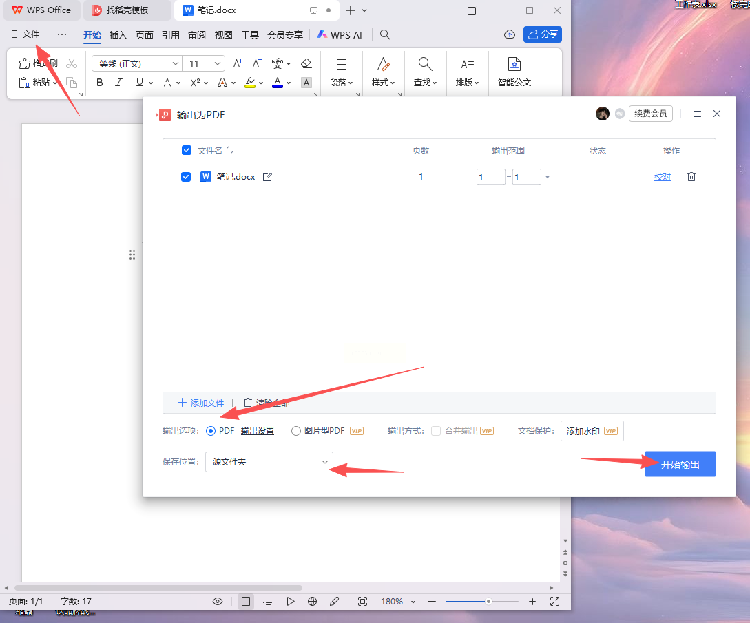This screenshot has width=750, height=623.
Task: Click the 分享 button
Action: click(x=543, y=34)
